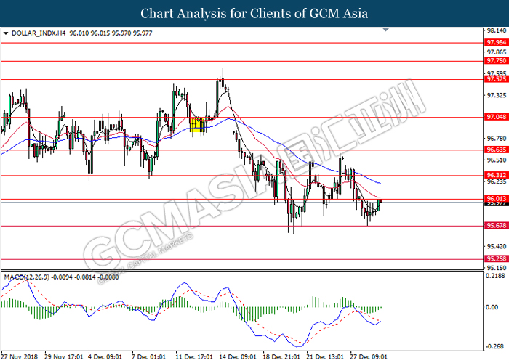Click the 98.140 price scale value
The height and width of the screenshot is (363, 509).
point(497,30)
